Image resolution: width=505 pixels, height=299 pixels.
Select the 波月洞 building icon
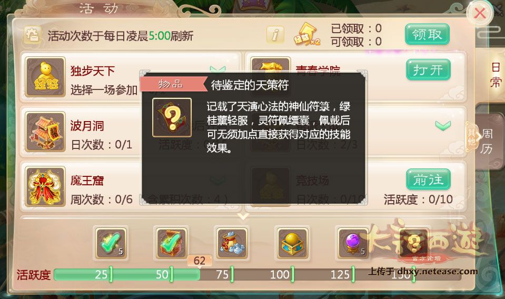pyautogui.click(x=45, y=132)
